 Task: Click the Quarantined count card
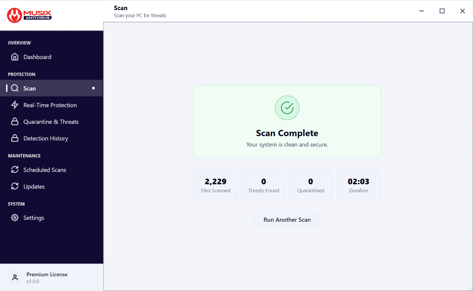pos(310,185)
